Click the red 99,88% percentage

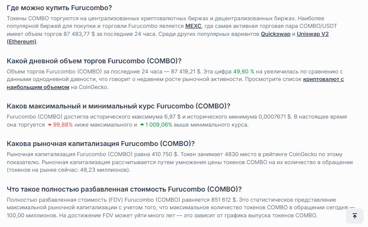coord(63,125)
